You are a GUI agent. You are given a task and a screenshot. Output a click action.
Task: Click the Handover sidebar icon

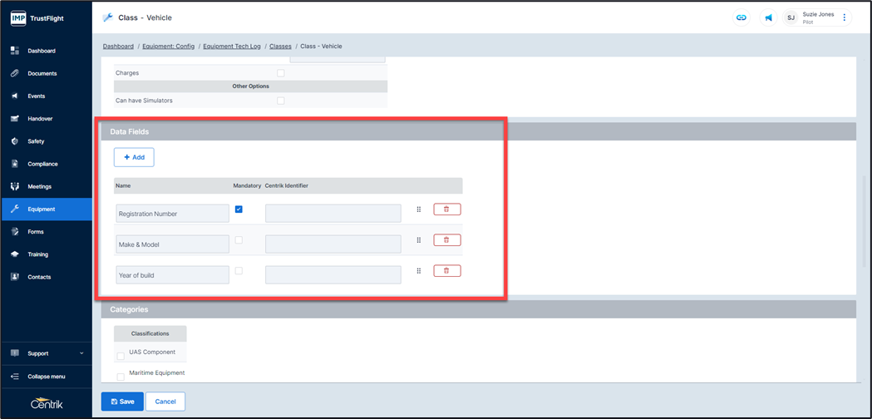coord(15,119)
